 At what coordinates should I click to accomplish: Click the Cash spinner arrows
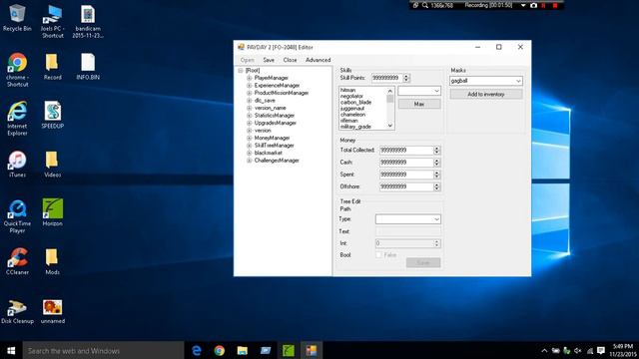pos(437,163)
